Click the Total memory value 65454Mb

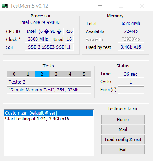131,24
